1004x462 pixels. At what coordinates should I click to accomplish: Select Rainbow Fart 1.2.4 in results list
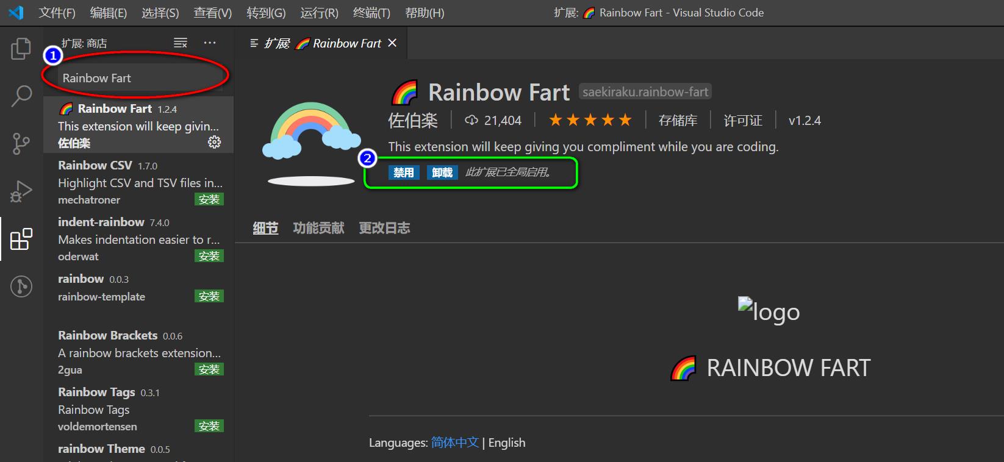[138, 125]
